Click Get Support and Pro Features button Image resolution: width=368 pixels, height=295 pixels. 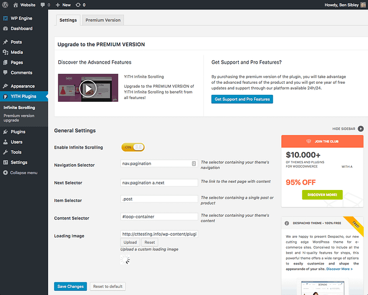pos(242,99)
